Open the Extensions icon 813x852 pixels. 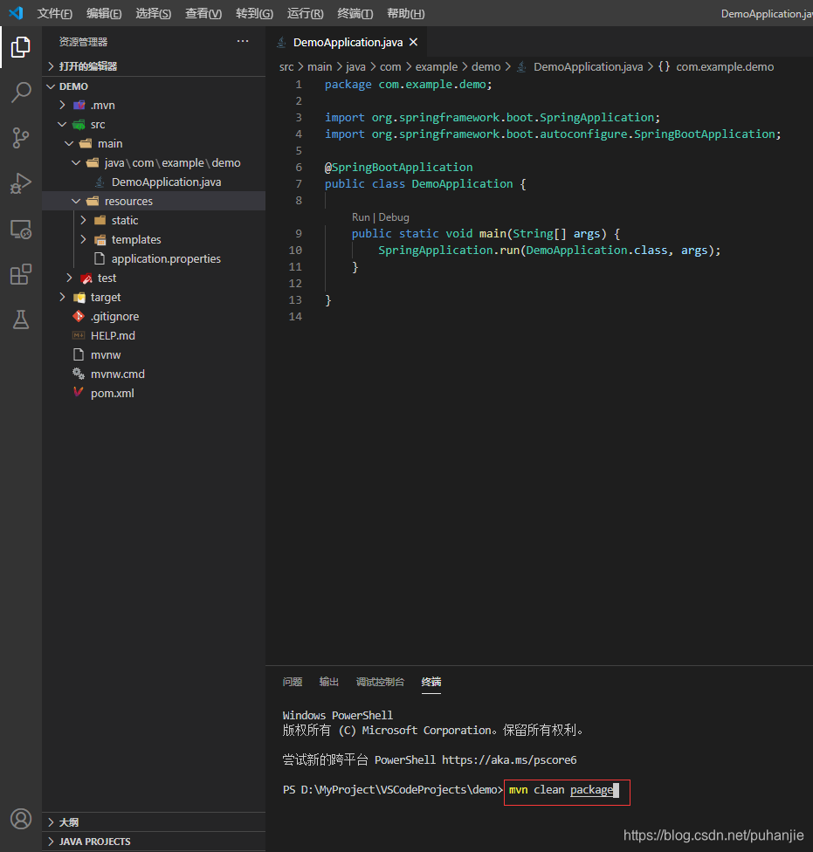pos(20,274)
